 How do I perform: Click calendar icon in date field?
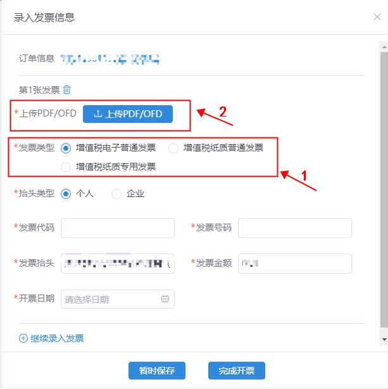(165, 299)
